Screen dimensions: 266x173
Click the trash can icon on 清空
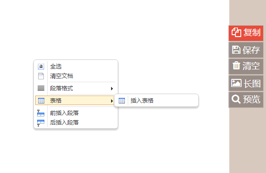click(236, 66)
